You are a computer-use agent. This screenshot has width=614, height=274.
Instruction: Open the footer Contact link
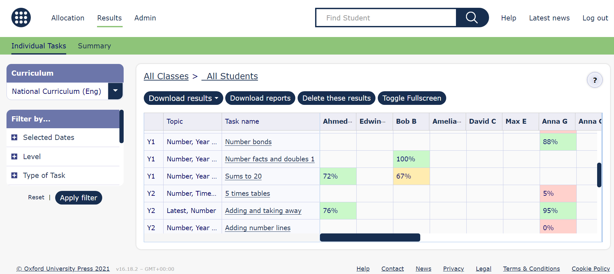point(392,269)
